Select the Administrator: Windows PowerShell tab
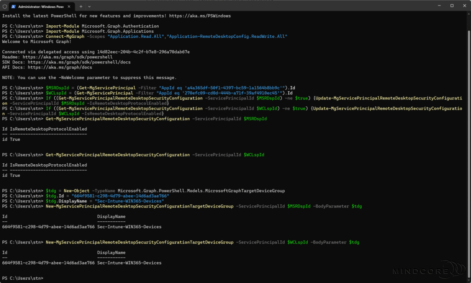Viewport: 471px width, 283px height. click(x=41, y=6)
